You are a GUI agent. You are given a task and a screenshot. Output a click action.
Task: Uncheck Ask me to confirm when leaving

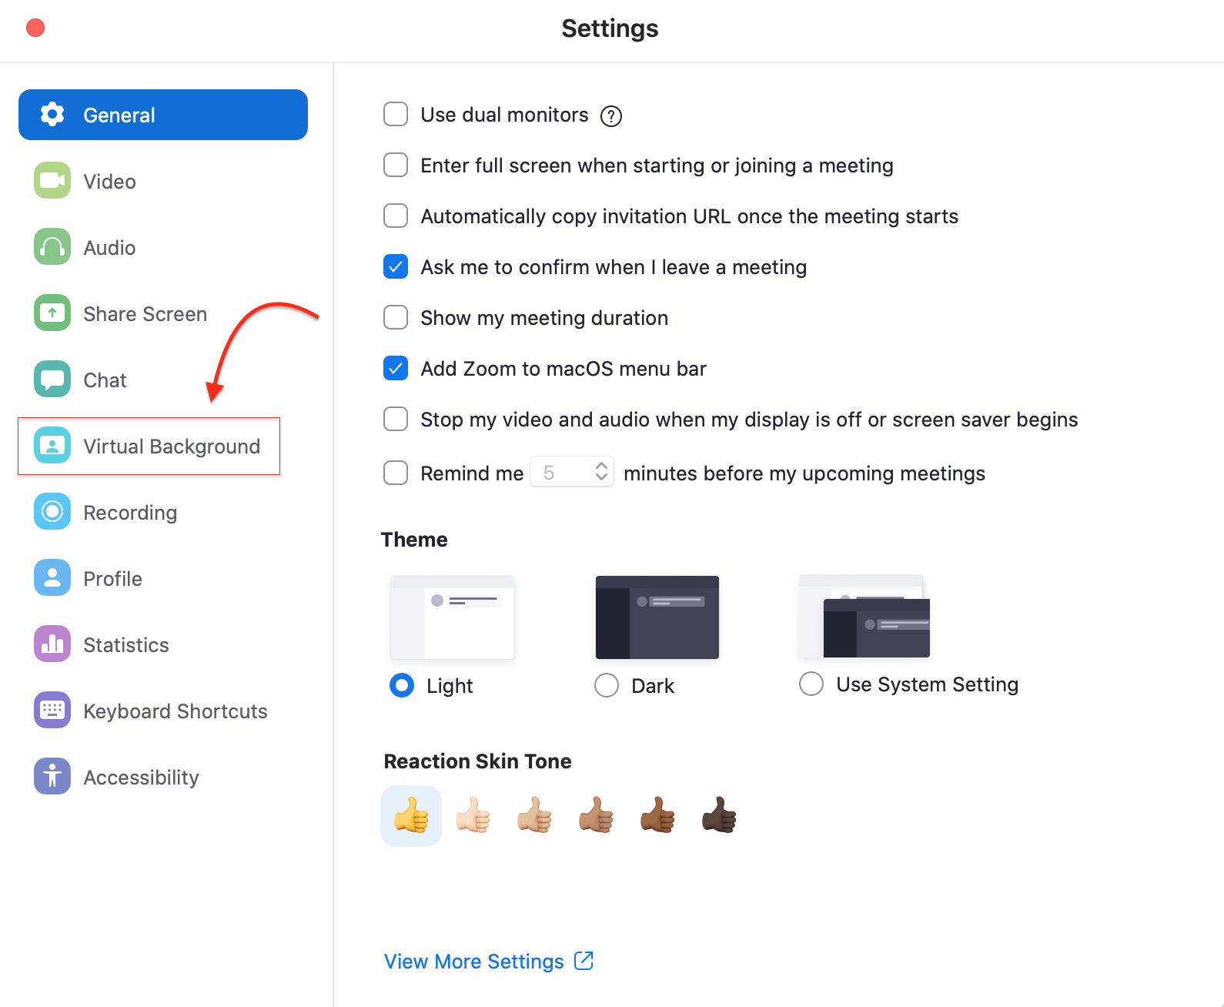click(x=396, y=266)
